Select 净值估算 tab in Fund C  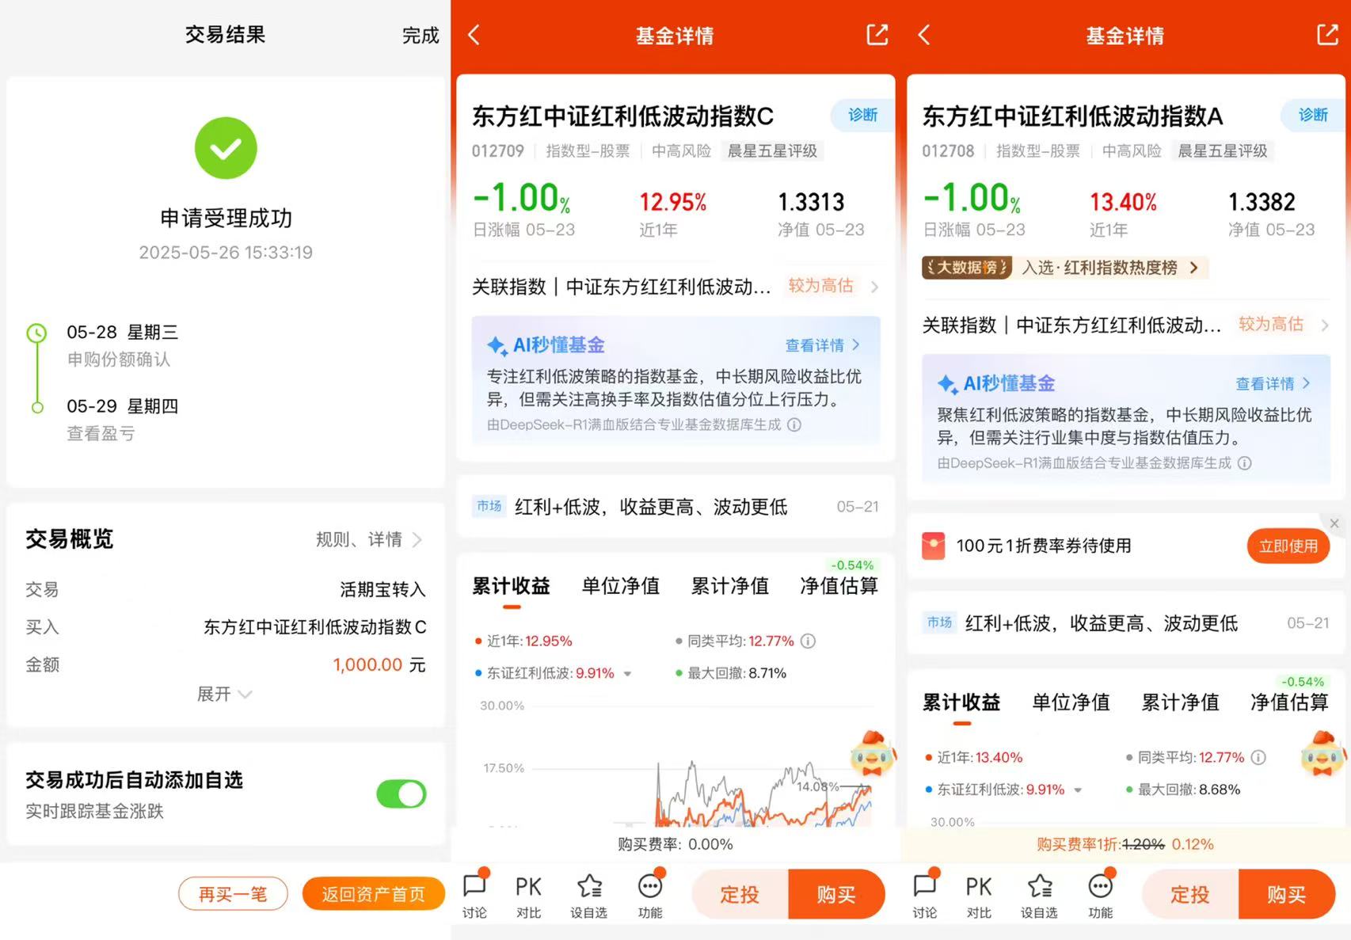click(839, 586)
